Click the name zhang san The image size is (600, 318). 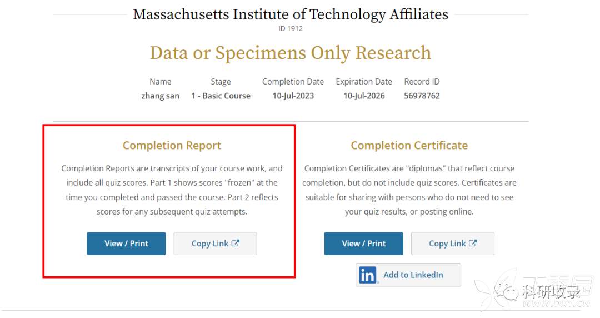161,96
